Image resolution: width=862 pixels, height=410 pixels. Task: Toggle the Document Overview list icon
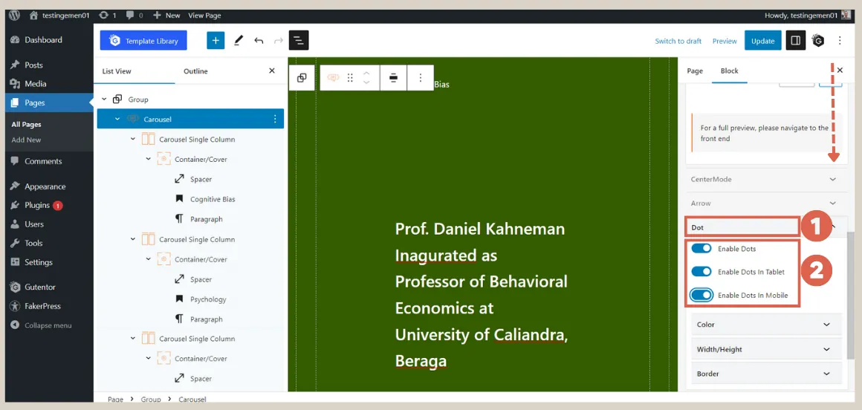(x=299, y=40)
